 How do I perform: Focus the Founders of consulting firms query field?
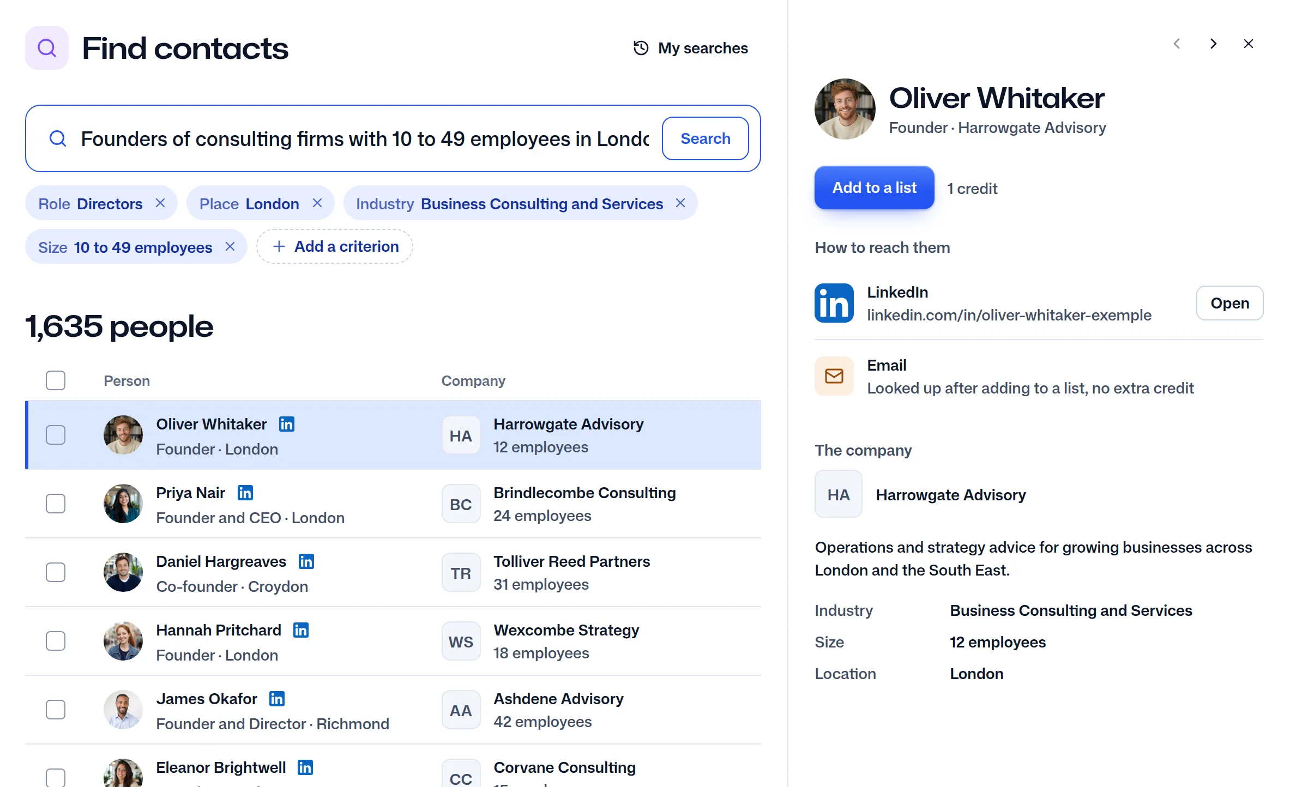tap(364, 138)
